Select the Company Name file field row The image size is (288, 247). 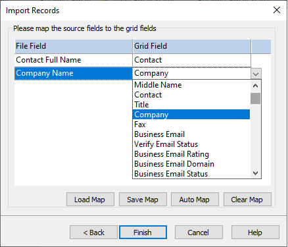click(x=74, y=73)
